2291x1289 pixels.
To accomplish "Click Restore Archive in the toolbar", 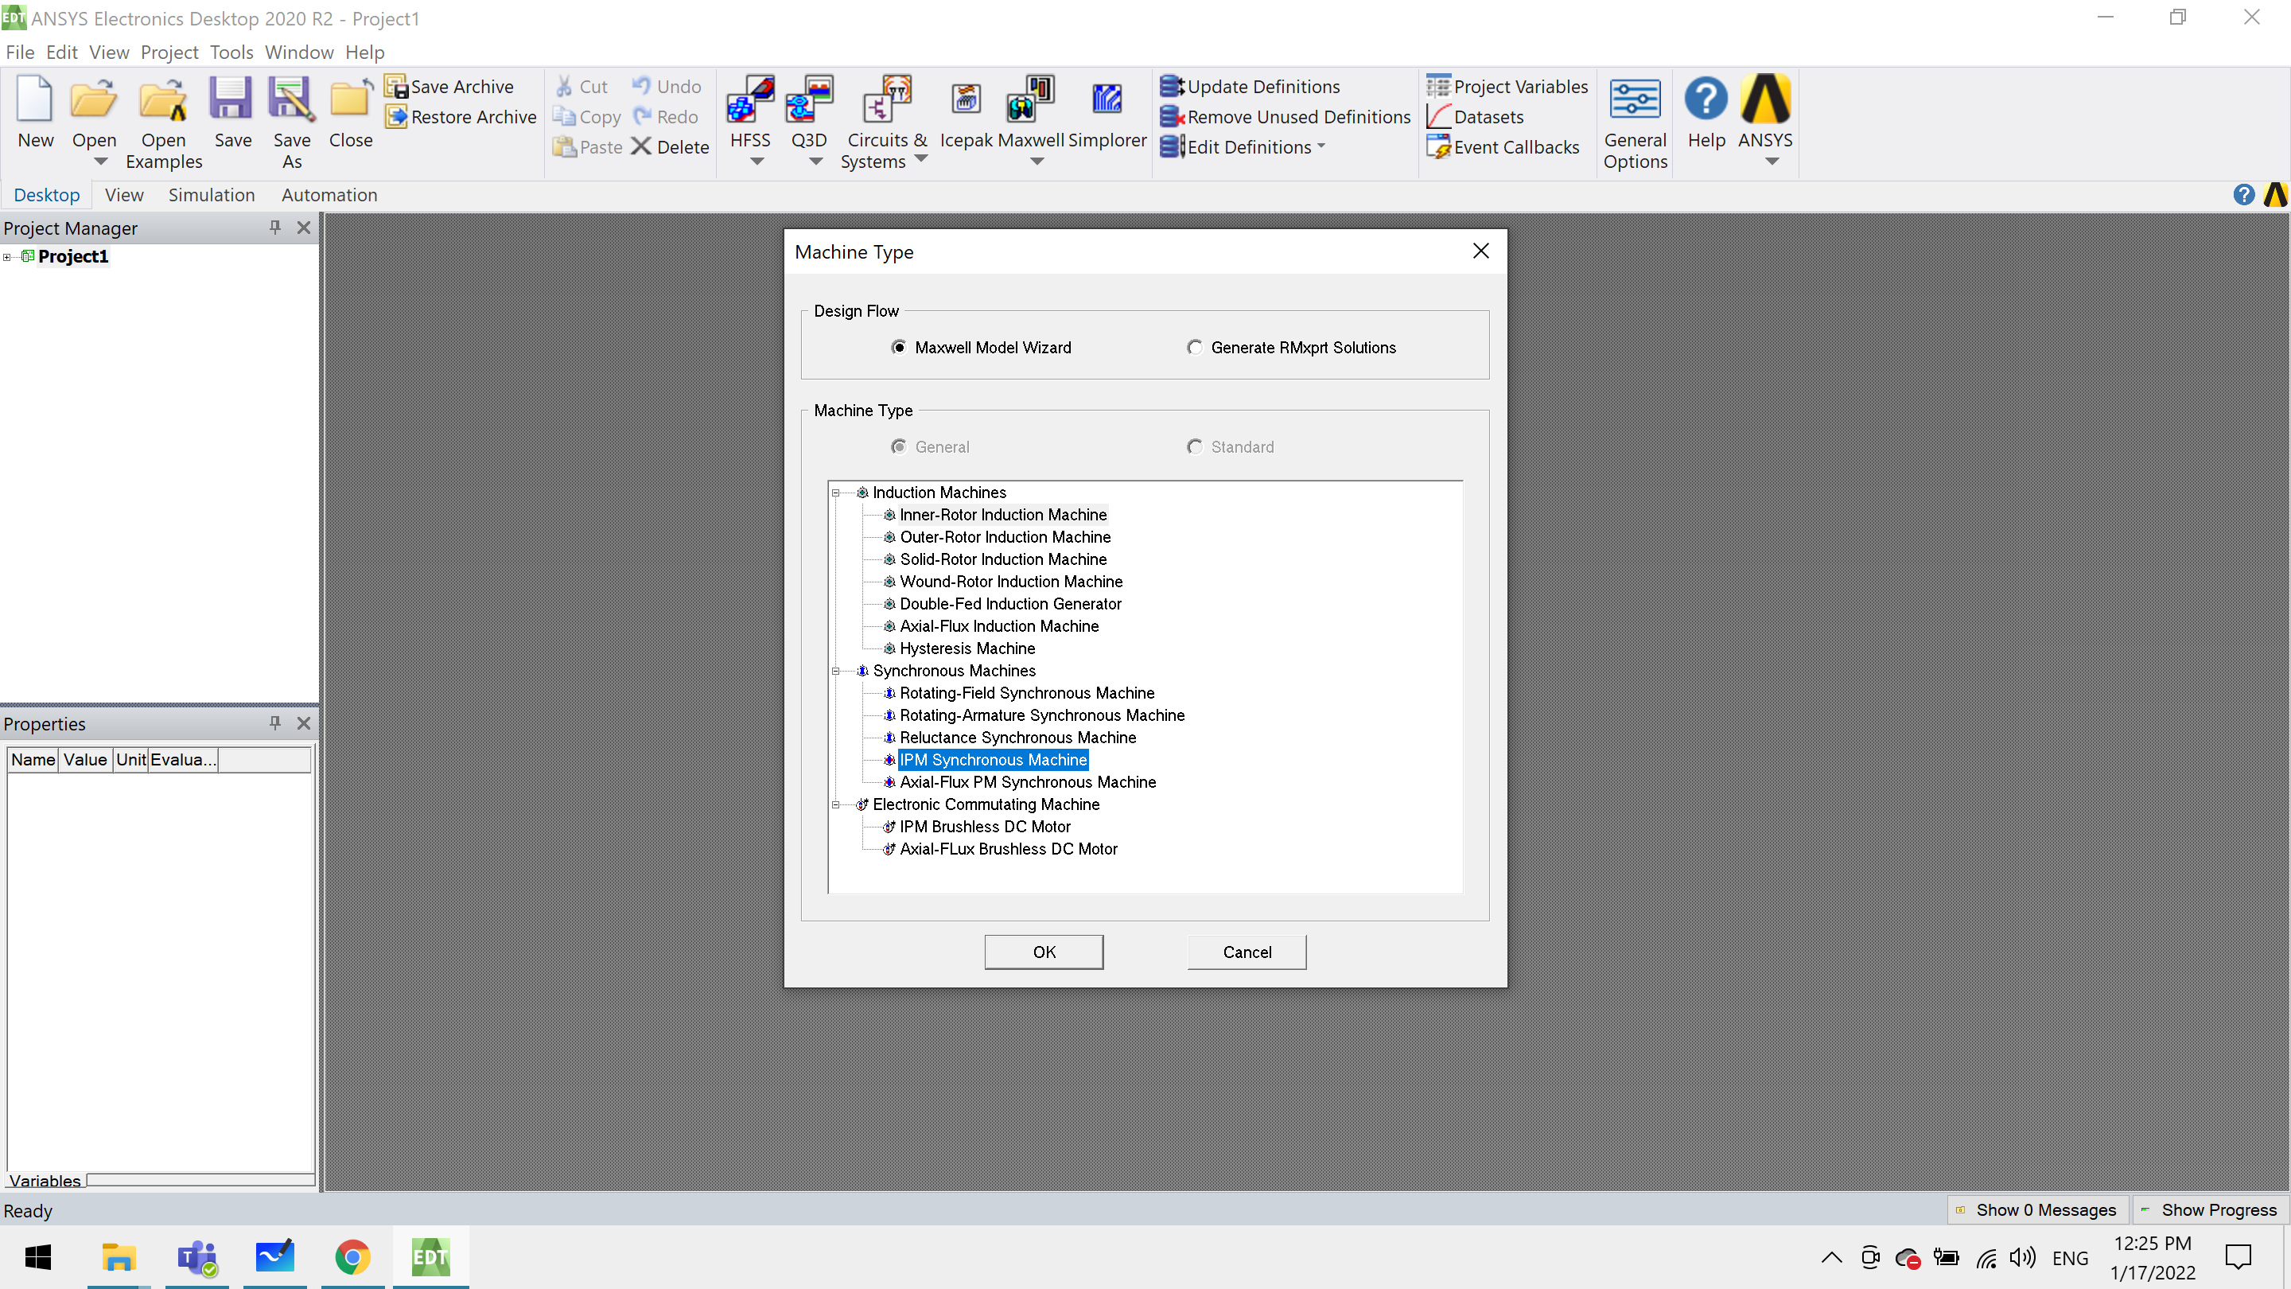I will 461,116.
